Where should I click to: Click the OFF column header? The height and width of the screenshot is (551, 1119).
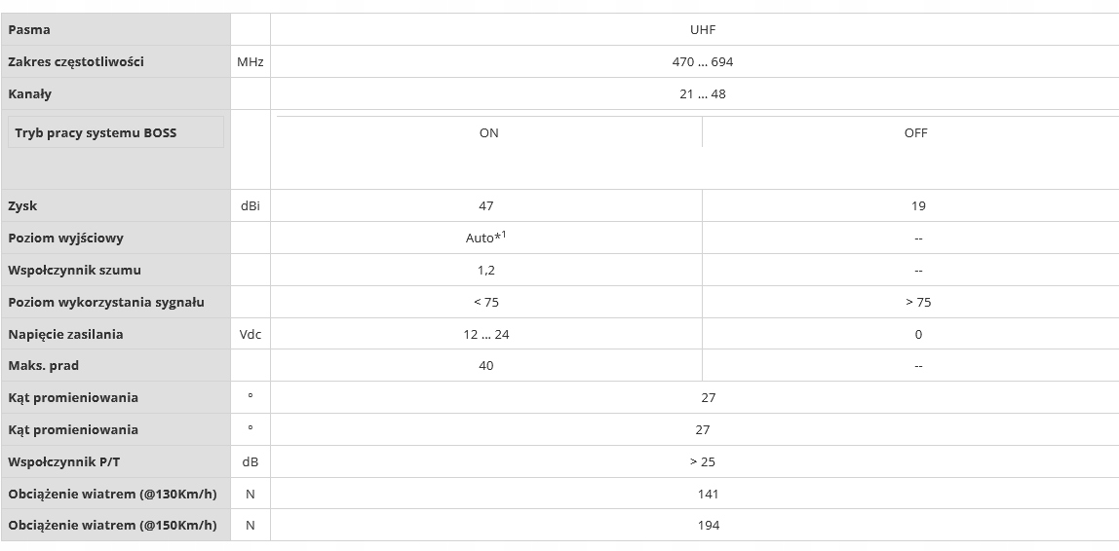click(x=915, y=132)
